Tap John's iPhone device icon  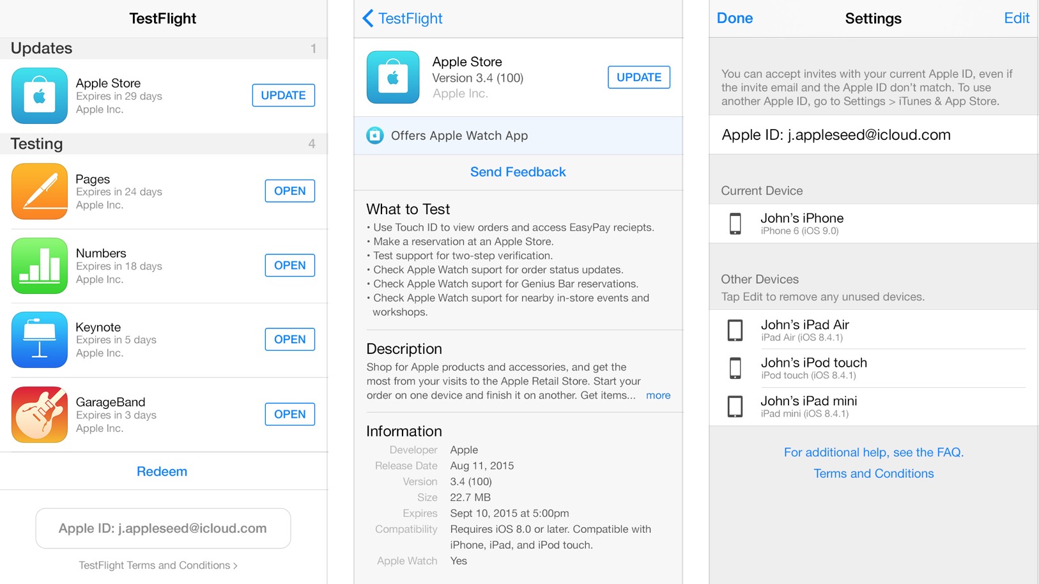point(735,224)
